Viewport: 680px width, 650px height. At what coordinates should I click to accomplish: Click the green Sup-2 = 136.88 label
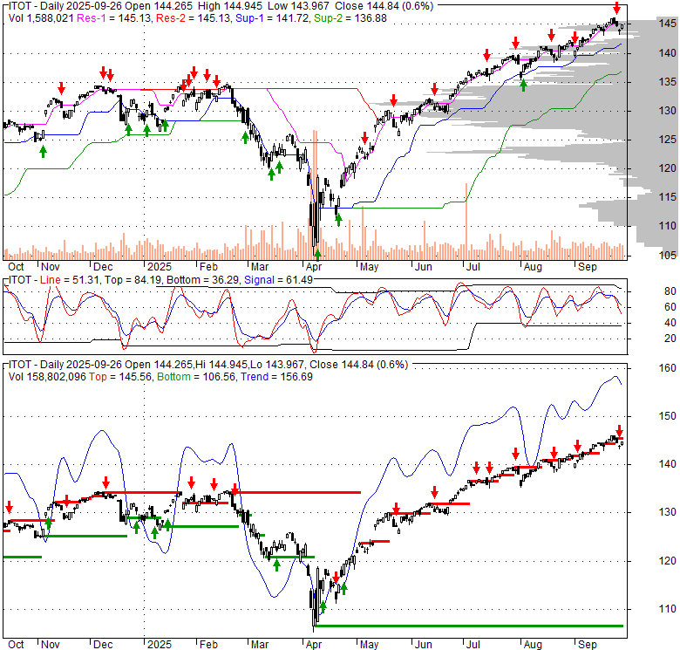click(x=350, y=18)
